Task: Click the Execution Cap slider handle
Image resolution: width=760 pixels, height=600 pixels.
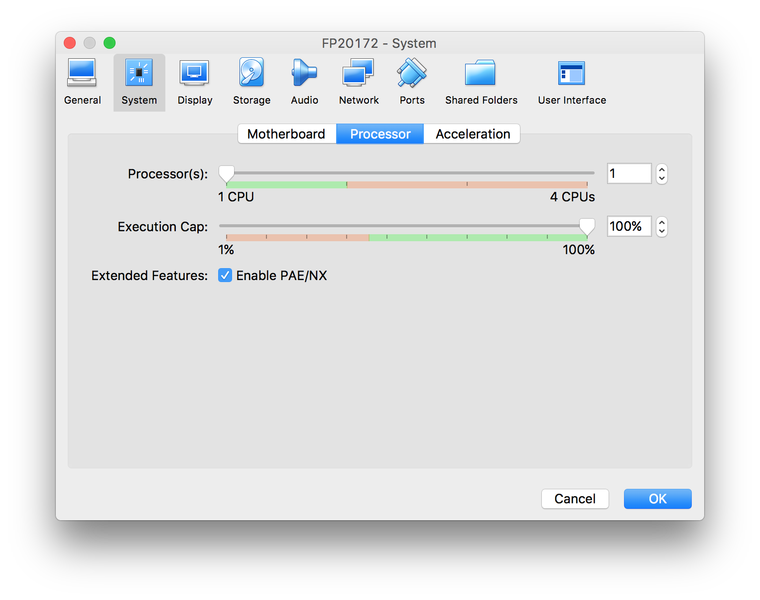Action: [587, 227]
